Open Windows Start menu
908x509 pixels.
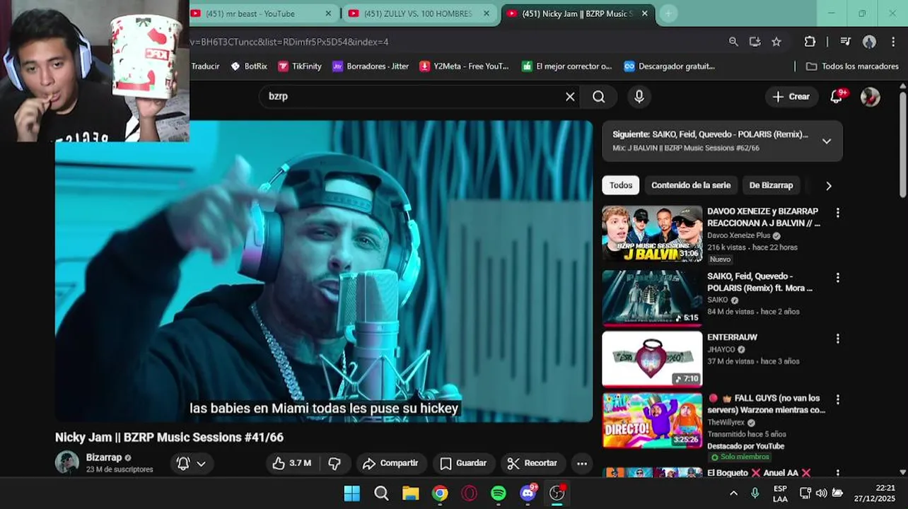351,493
